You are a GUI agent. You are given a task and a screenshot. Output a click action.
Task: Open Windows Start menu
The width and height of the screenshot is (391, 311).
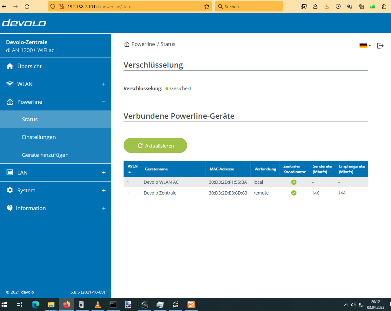[x=4, y=305]
